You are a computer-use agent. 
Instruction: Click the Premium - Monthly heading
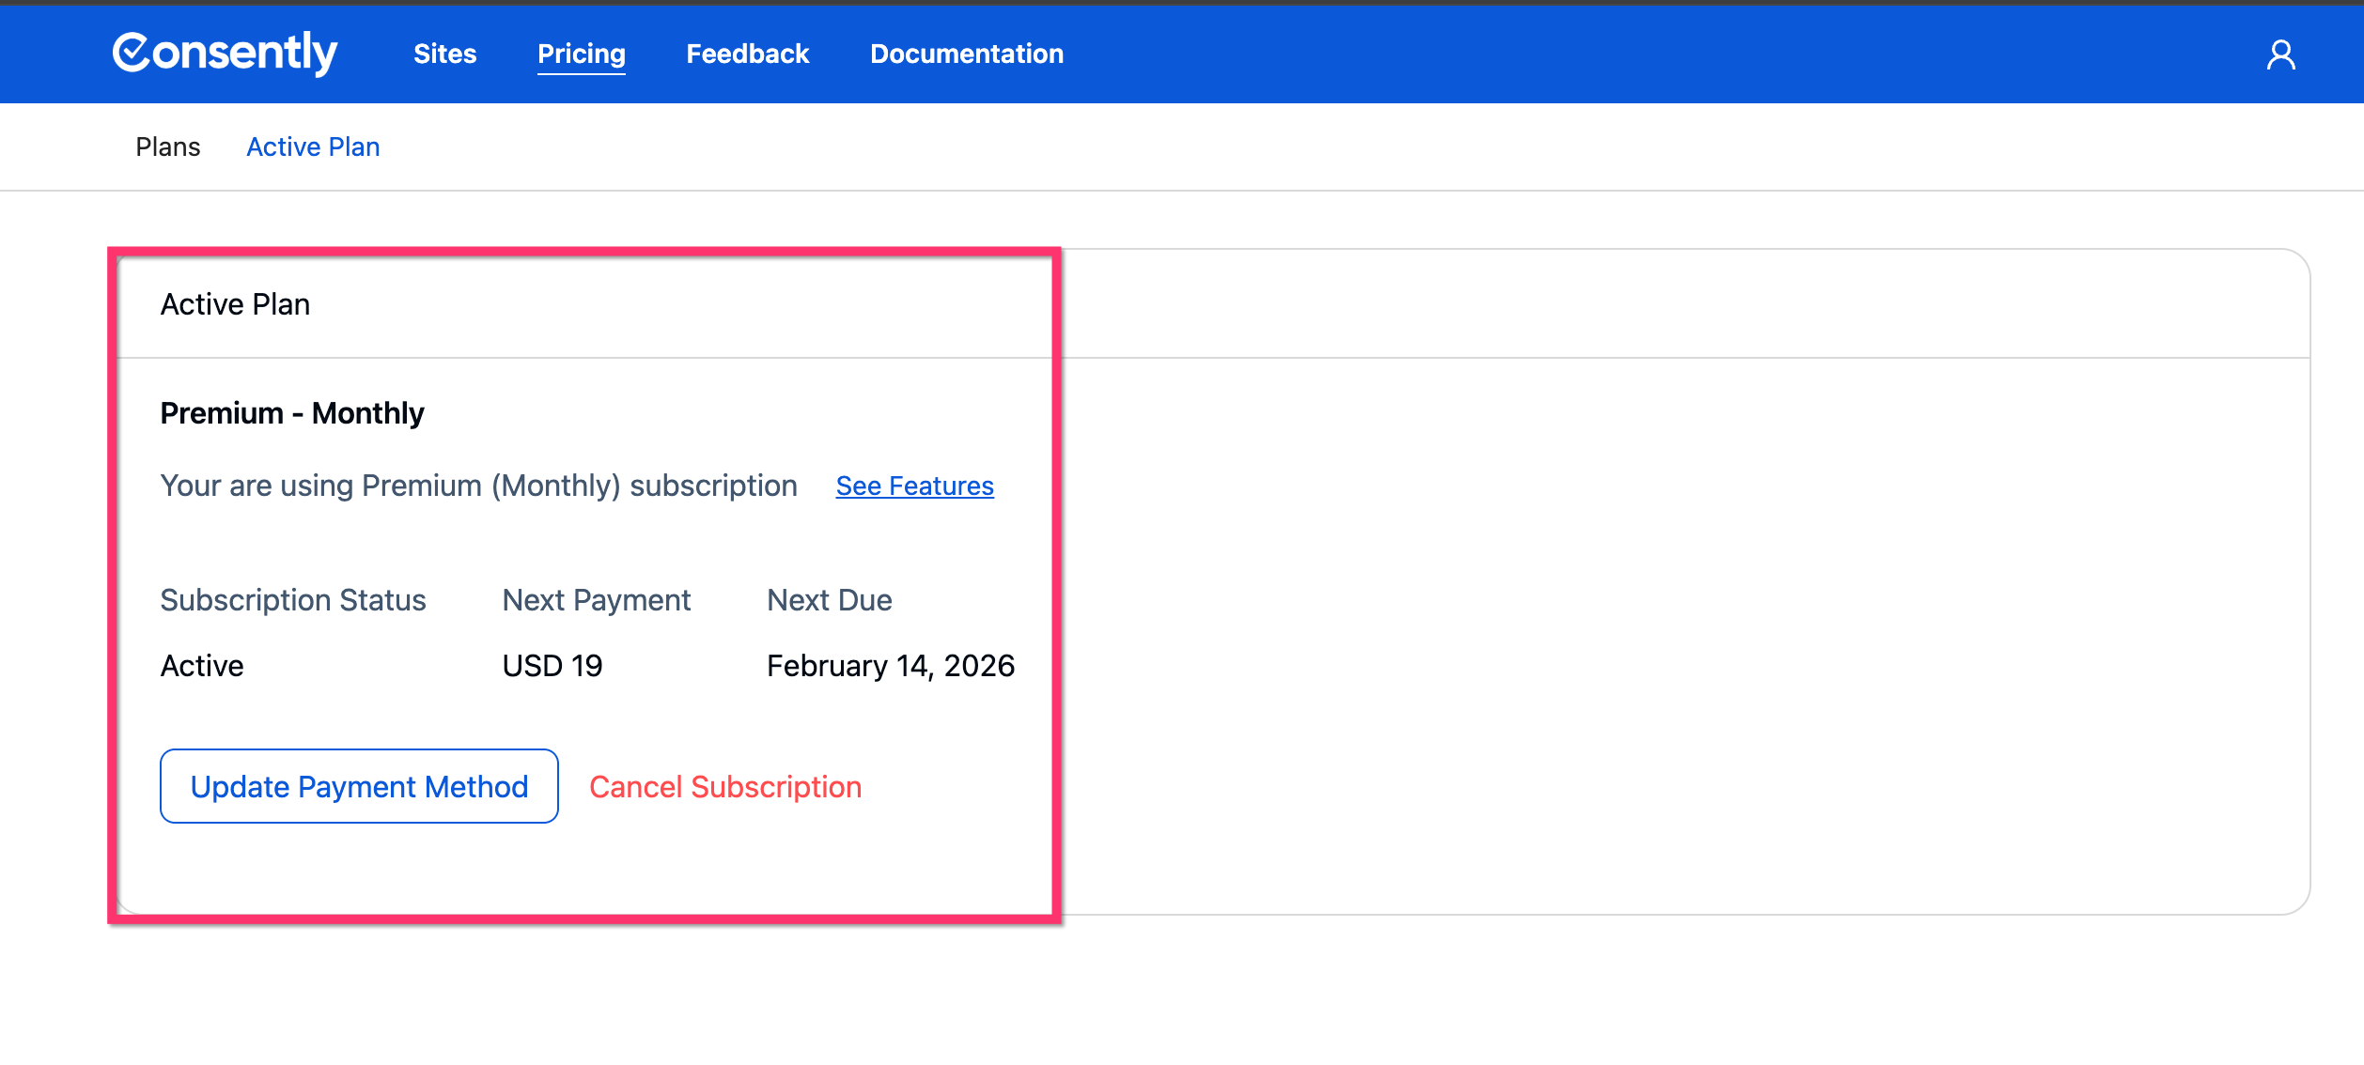tap(291, 413)
